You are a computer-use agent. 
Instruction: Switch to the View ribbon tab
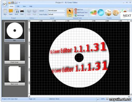pyautogui.click(x=24, y=6)
